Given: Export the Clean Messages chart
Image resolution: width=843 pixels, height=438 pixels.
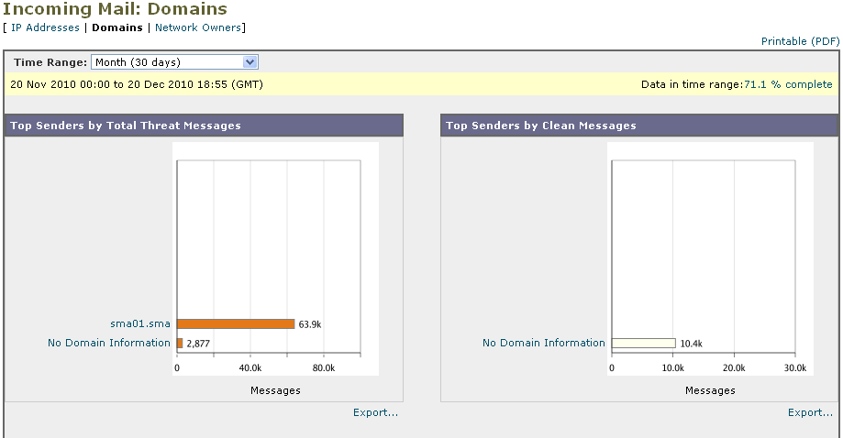Looking at the screenshot, I should click(x=810, y=412).
